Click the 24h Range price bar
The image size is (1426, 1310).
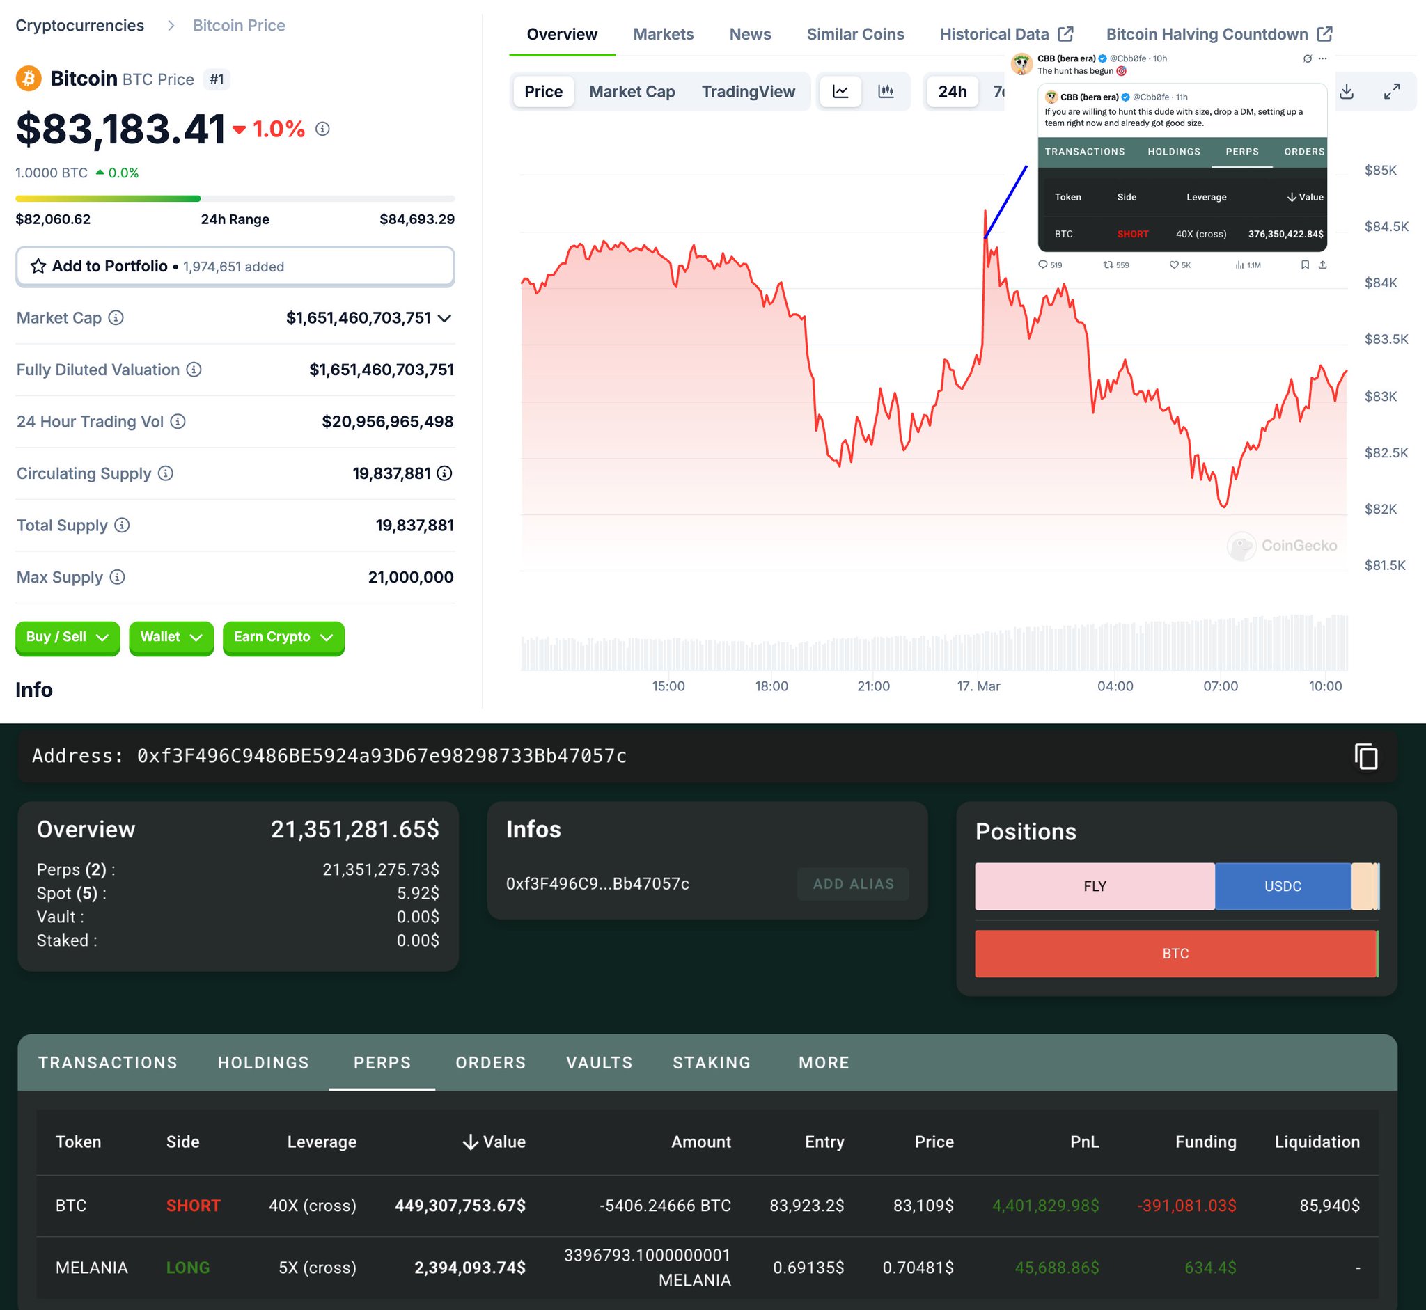tap(235, 198)
